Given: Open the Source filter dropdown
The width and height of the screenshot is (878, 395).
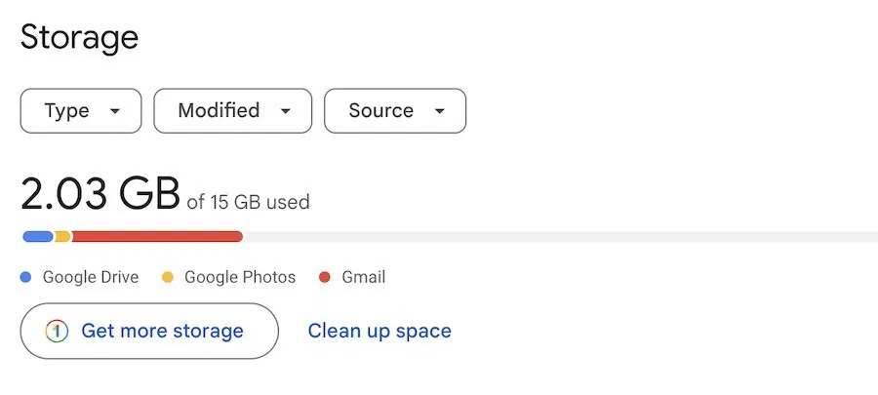Looking at the screenshot, I should [x=395, y=111].
